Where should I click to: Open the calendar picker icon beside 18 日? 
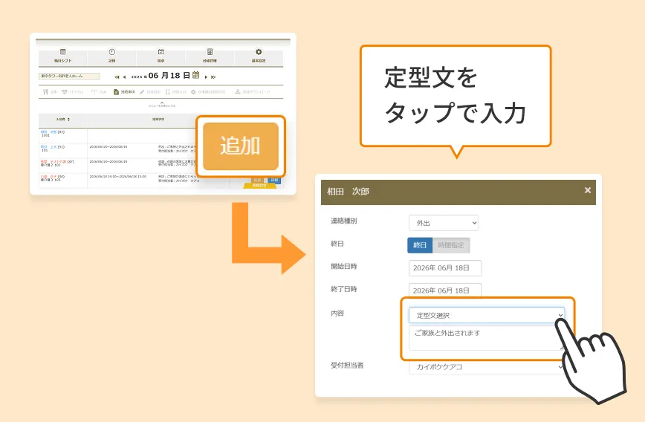point(196,75)
